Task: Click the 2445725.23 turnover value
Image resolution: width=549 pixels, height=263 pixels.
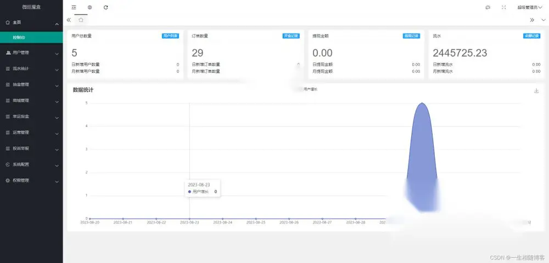Action: click(460, 53)
